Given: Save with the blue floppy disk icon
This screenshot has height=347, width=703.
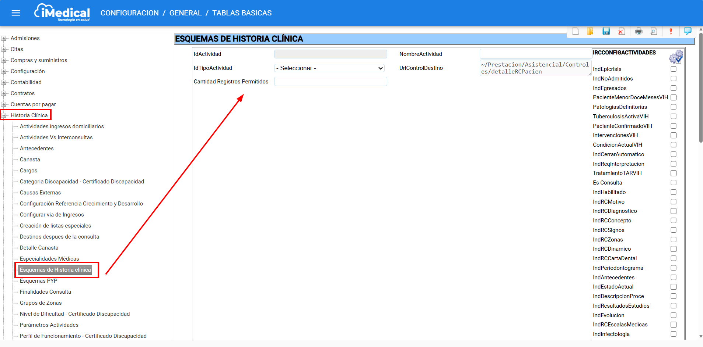Looking at the screenshot, I should (606, 31).
